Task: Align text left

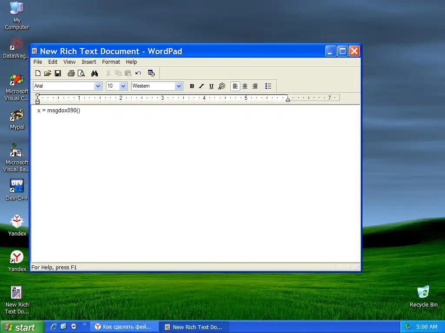Action: tap(235, 86)
